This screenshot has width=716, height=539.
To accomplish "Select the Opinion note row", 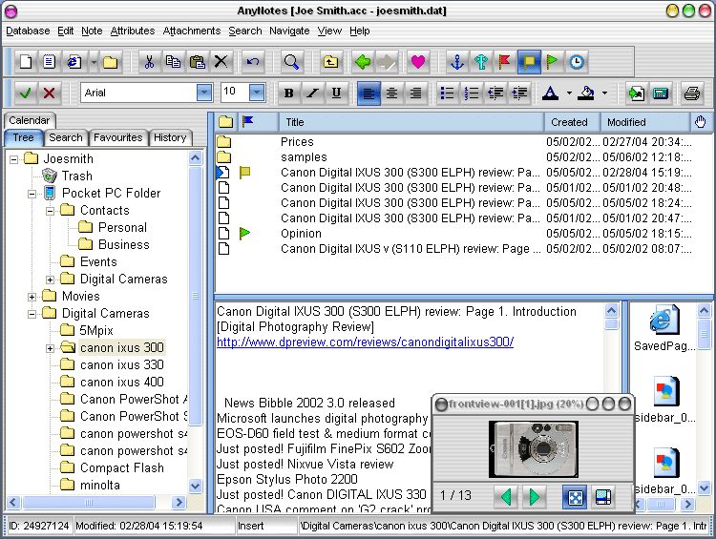I will [x=453, y=234].
